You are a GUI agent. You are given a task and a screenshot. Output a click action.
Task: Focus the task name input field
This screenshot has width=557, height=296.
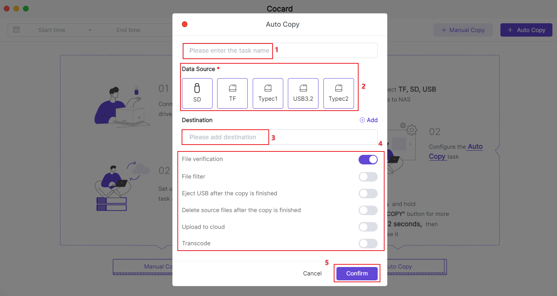(x=280, y=50)
